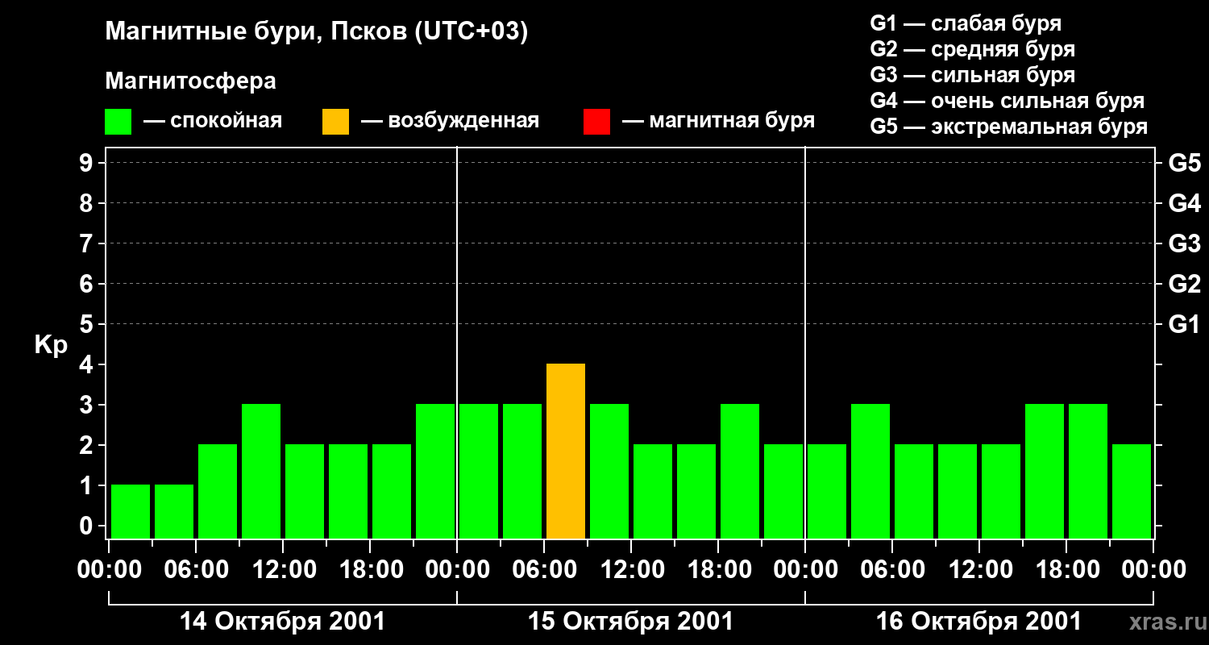Click the 03:00–06:00 bar on 16 October

[870, 472]
